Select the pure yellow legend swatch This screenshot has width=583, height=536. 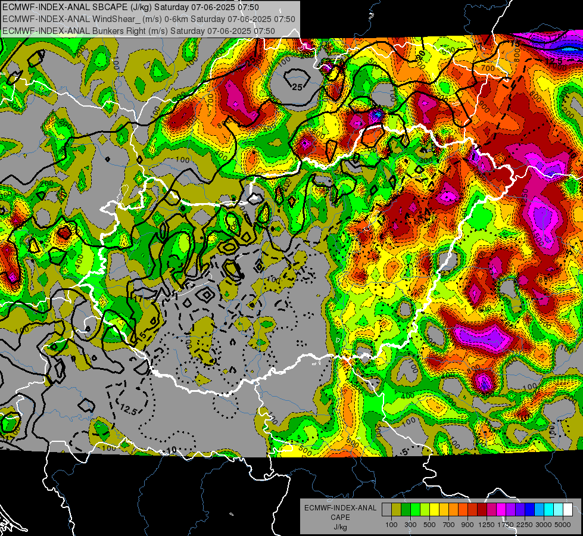(x=434, y=510)
